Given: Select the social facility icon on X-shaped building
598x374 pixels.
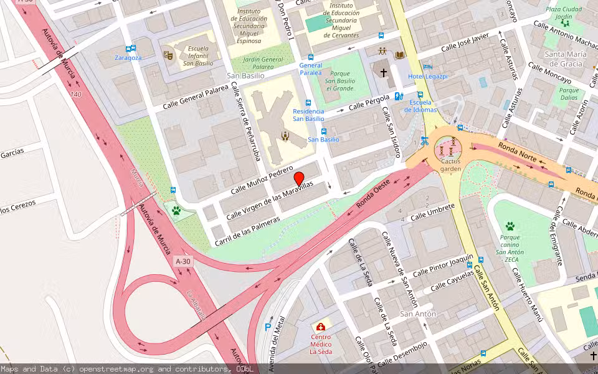Looking at the screenshot, I should (x=285, y=136).
